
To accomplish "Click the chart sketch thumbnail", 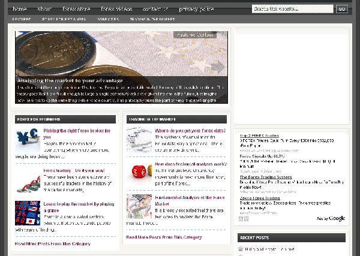I will pyautogui.click(x=139, y=140).
